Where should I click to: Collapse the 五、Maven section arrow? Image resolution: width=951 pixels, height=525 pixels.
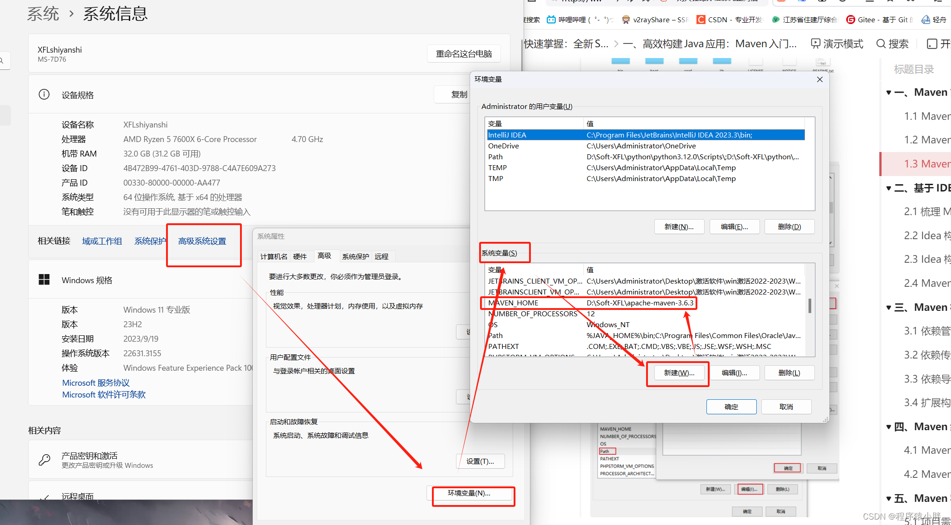click(x=889, y=499)
